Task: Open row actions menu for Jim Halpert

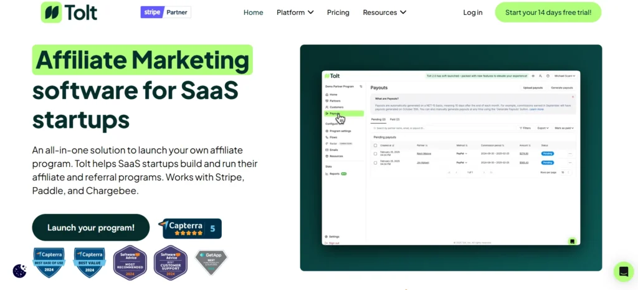Action: tap(569, 163)
